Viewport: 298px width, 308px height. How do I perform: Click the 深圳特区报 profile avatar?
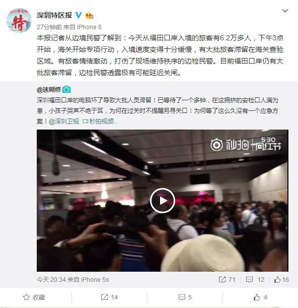pyautogui.click(x=19, y=20)
